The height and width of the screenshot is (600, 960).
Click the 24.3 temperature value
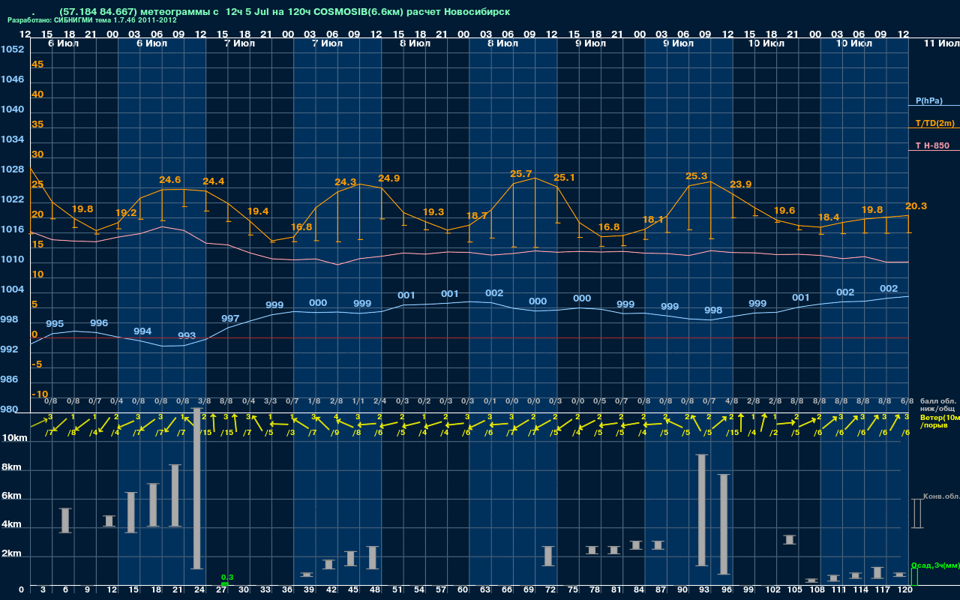(345, 182)
